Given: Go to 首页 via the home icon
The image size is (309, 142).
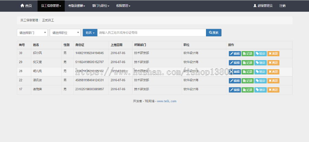Looking at the screenshot, I should tap(26, 6).
